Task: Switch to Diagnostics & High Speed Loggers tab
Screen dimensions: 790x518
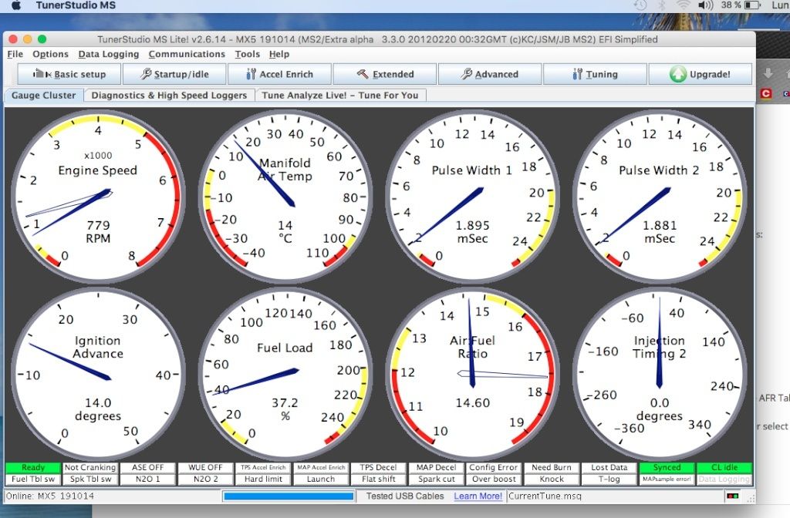Action: click(169, 95)
